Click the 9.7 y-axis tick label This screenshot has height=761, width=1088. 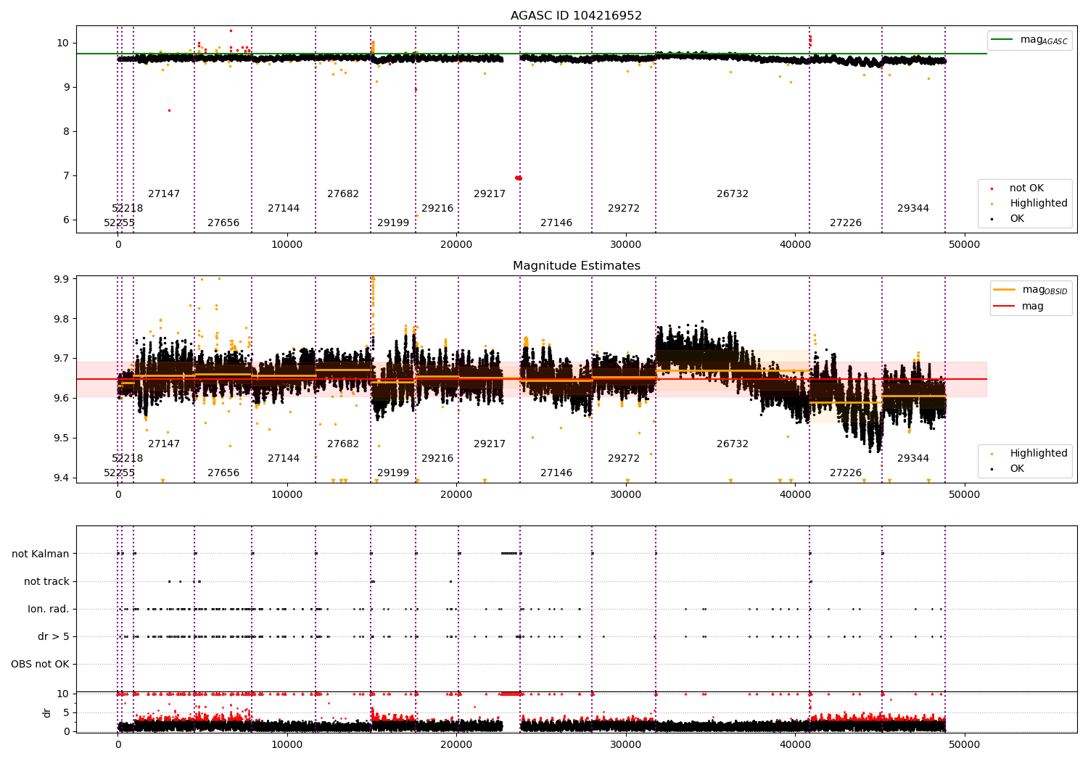(62, 359)
